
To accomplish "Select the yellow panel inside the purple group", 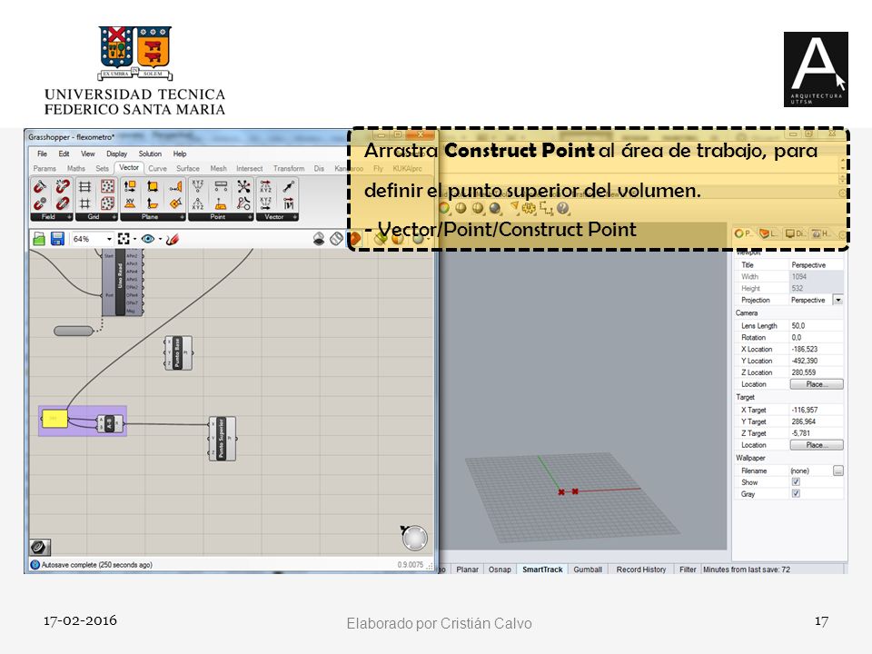I will pyautogui.click(x=54, y=418).
